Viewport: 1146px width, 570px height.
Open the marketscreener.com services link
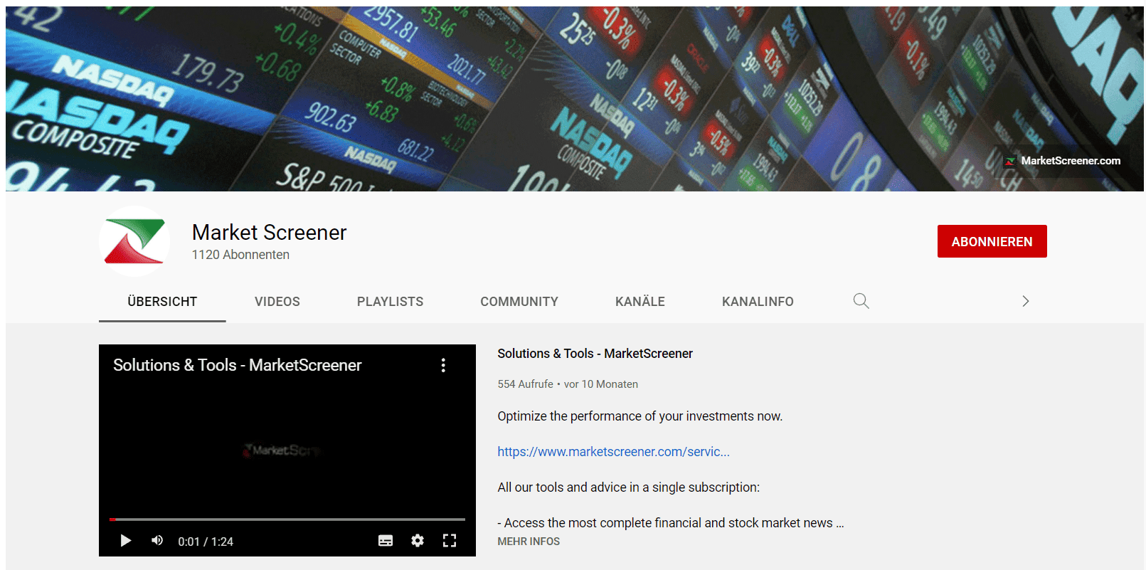pos(613,452)
